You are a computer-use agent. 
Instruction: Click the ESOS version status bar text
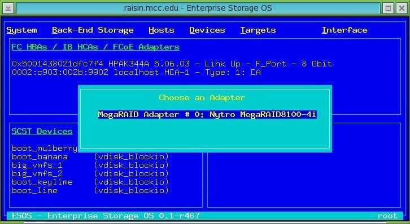click(106, 216)
